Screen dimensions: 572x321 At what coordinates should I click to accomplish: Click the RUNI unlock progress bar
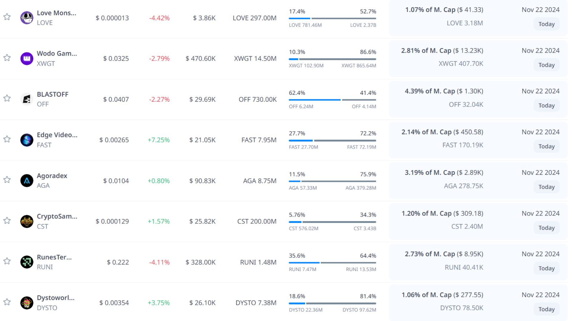pyautogui.click(x=332, y=263)
